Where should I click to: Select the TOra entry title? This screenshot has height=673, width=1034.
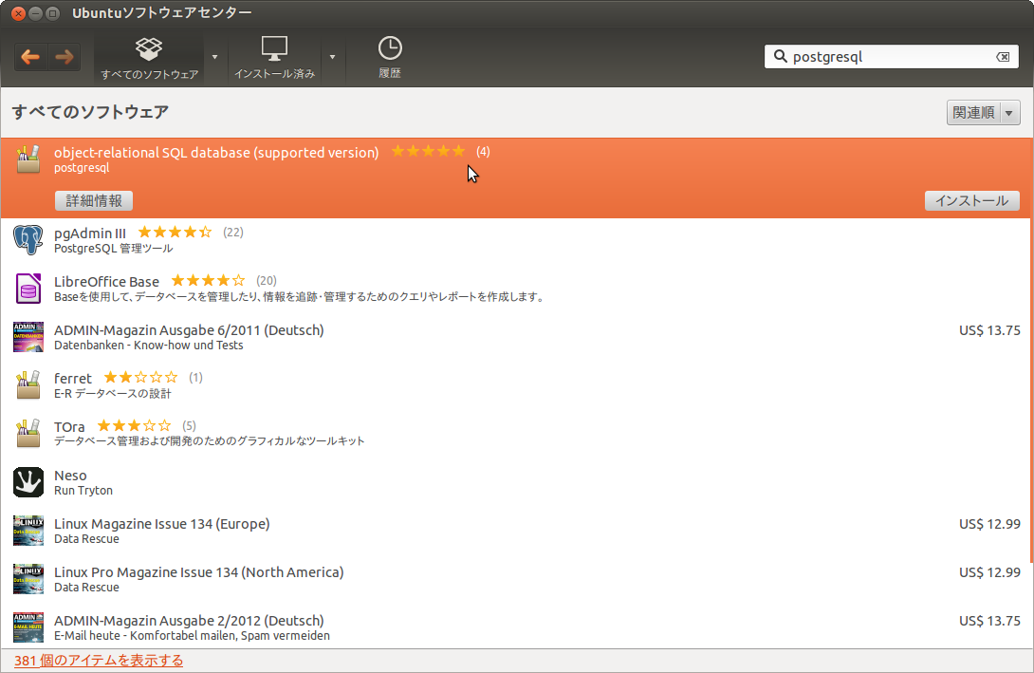69,427
